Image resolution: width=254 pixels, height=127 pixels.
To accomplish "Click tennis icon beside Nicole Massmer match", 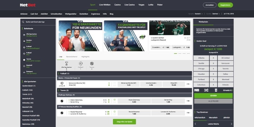I will click(x=62, y=113).
